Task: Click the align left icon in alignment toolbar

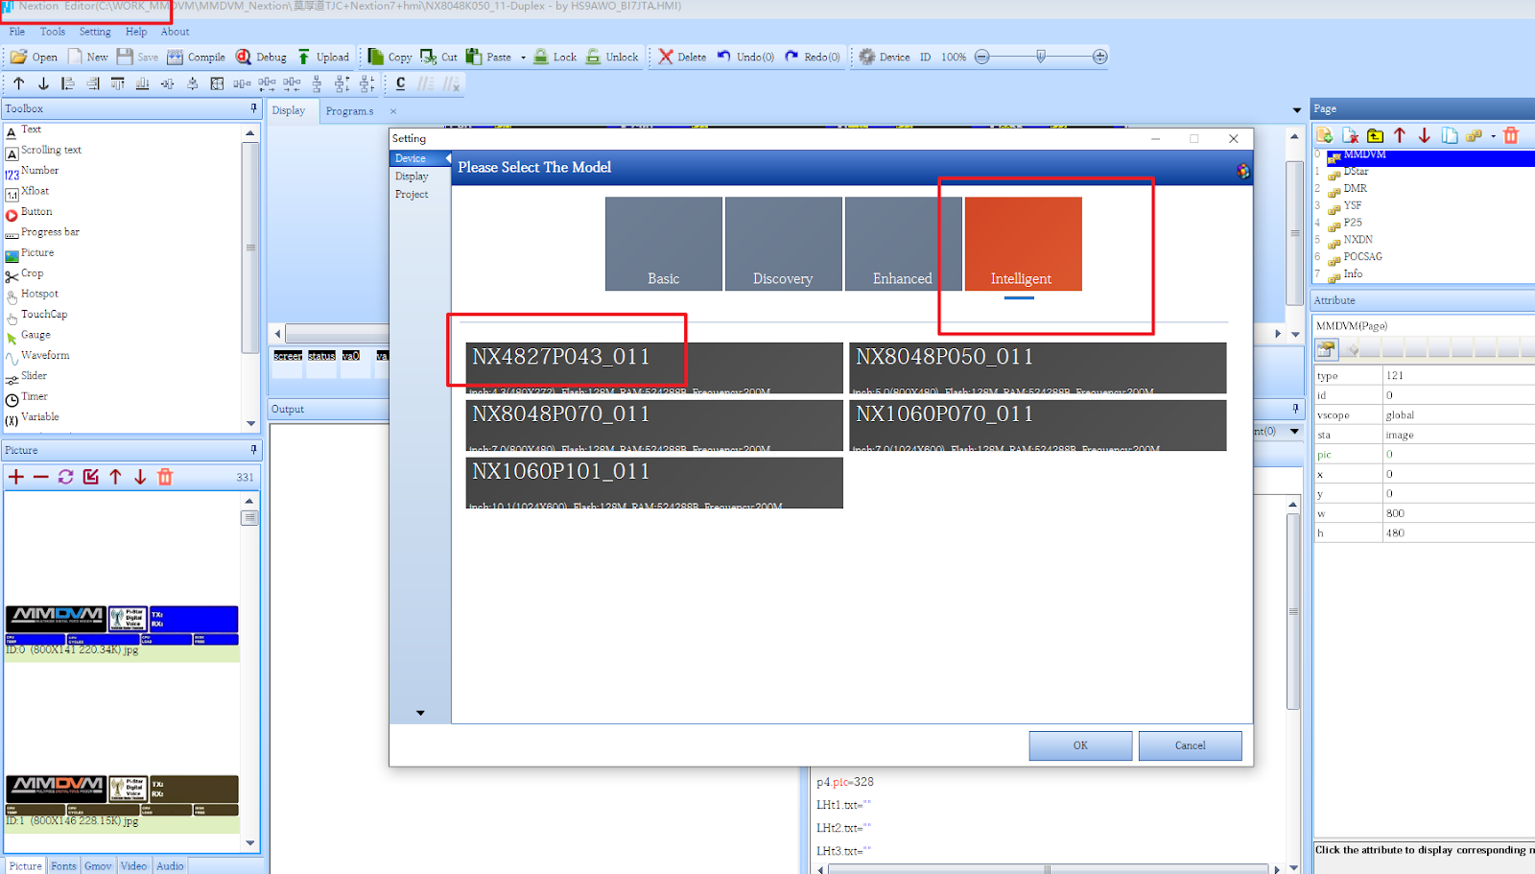Action: 68,83
